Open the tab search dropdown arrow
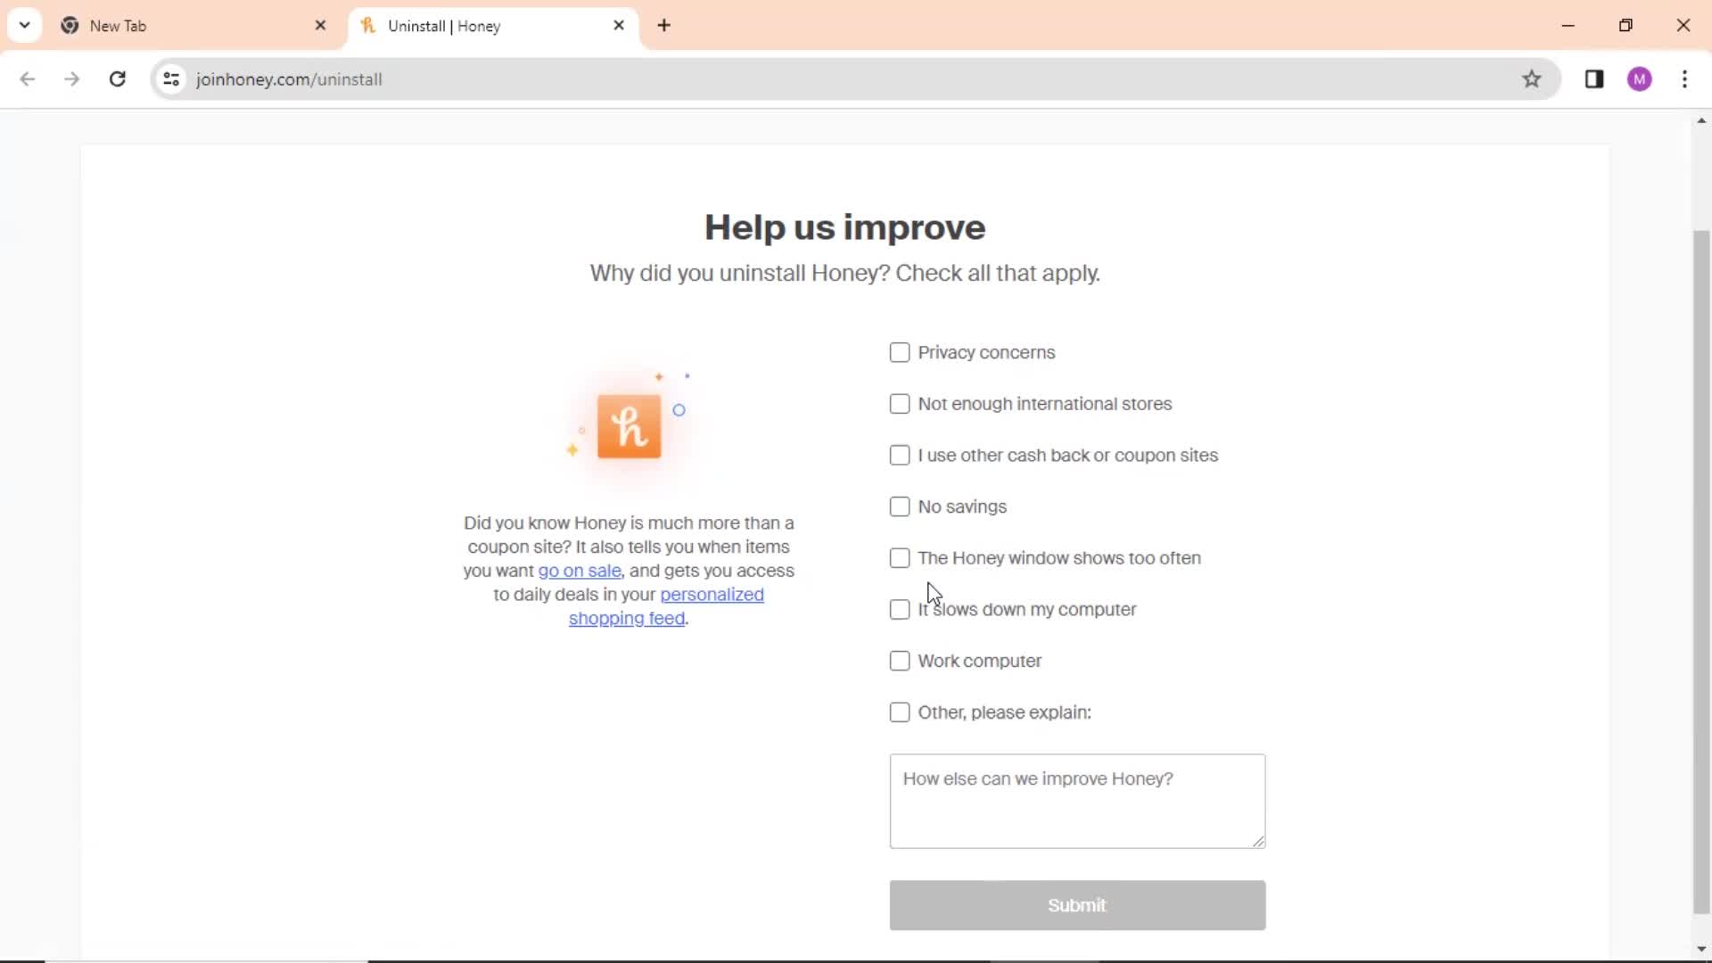This screenshot has width=1712, height=963. pyautogui.click(x=25, y=25)
